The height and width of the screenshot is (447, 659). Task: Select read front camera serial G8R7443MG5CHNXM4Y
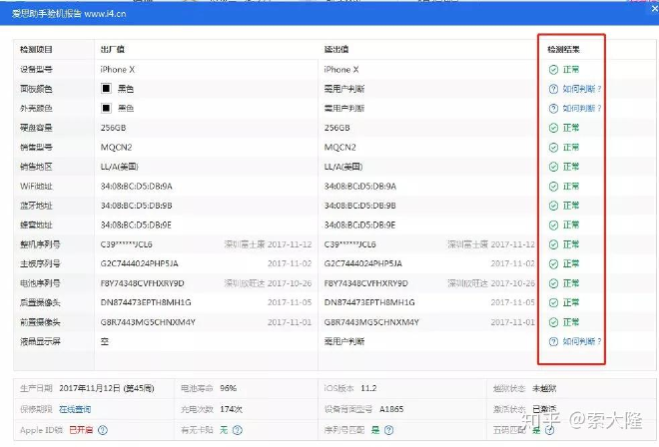coord(371,322)
